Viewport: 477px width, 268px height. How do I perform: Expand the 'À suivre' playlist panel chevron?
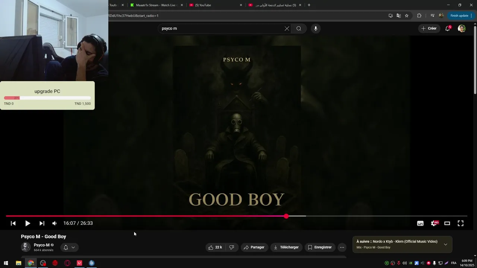(x=445, y=245)
